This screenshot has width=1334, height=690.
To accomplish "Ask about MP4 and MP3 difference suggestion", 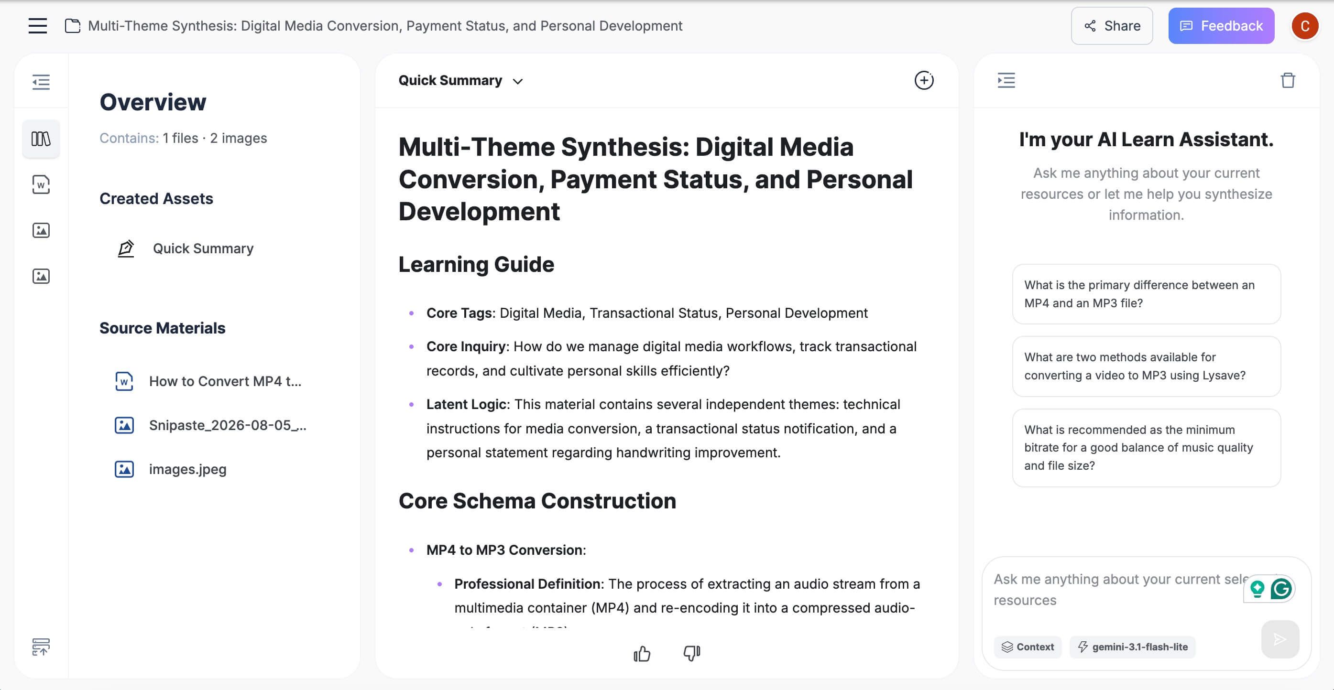I will tap(1147, 294).
